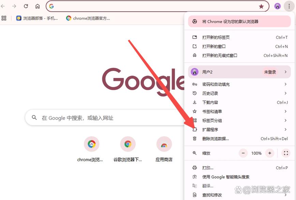Image resolution: width=296 pixels, height=200 pixels.
Task: Increase zoom with plus button
Action: click(x=270, y=153)
